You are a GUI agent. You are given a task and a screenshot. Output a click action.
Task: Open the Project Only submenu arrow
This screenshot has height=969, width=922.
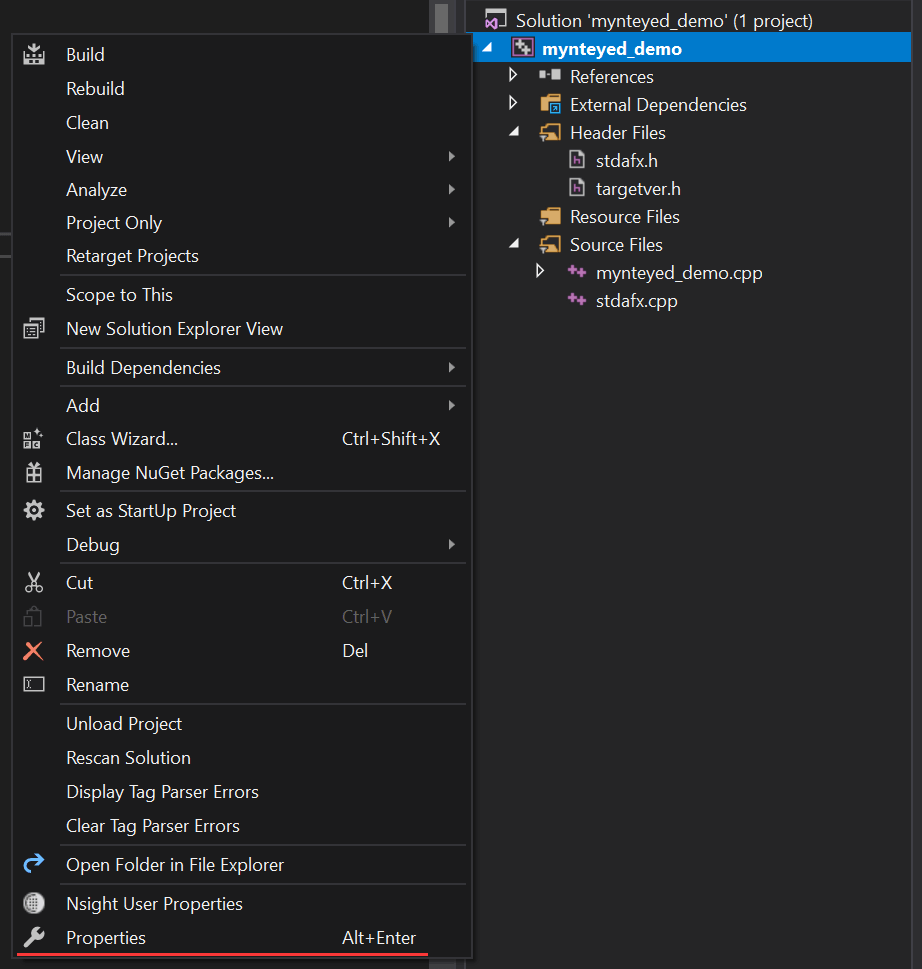(x=452, y=222)
